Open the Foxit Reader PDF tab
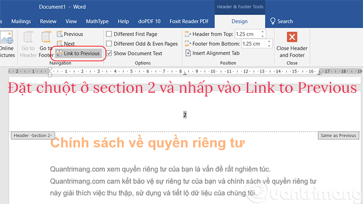Viewport: 363px width, 204px height. pos(189,21)
